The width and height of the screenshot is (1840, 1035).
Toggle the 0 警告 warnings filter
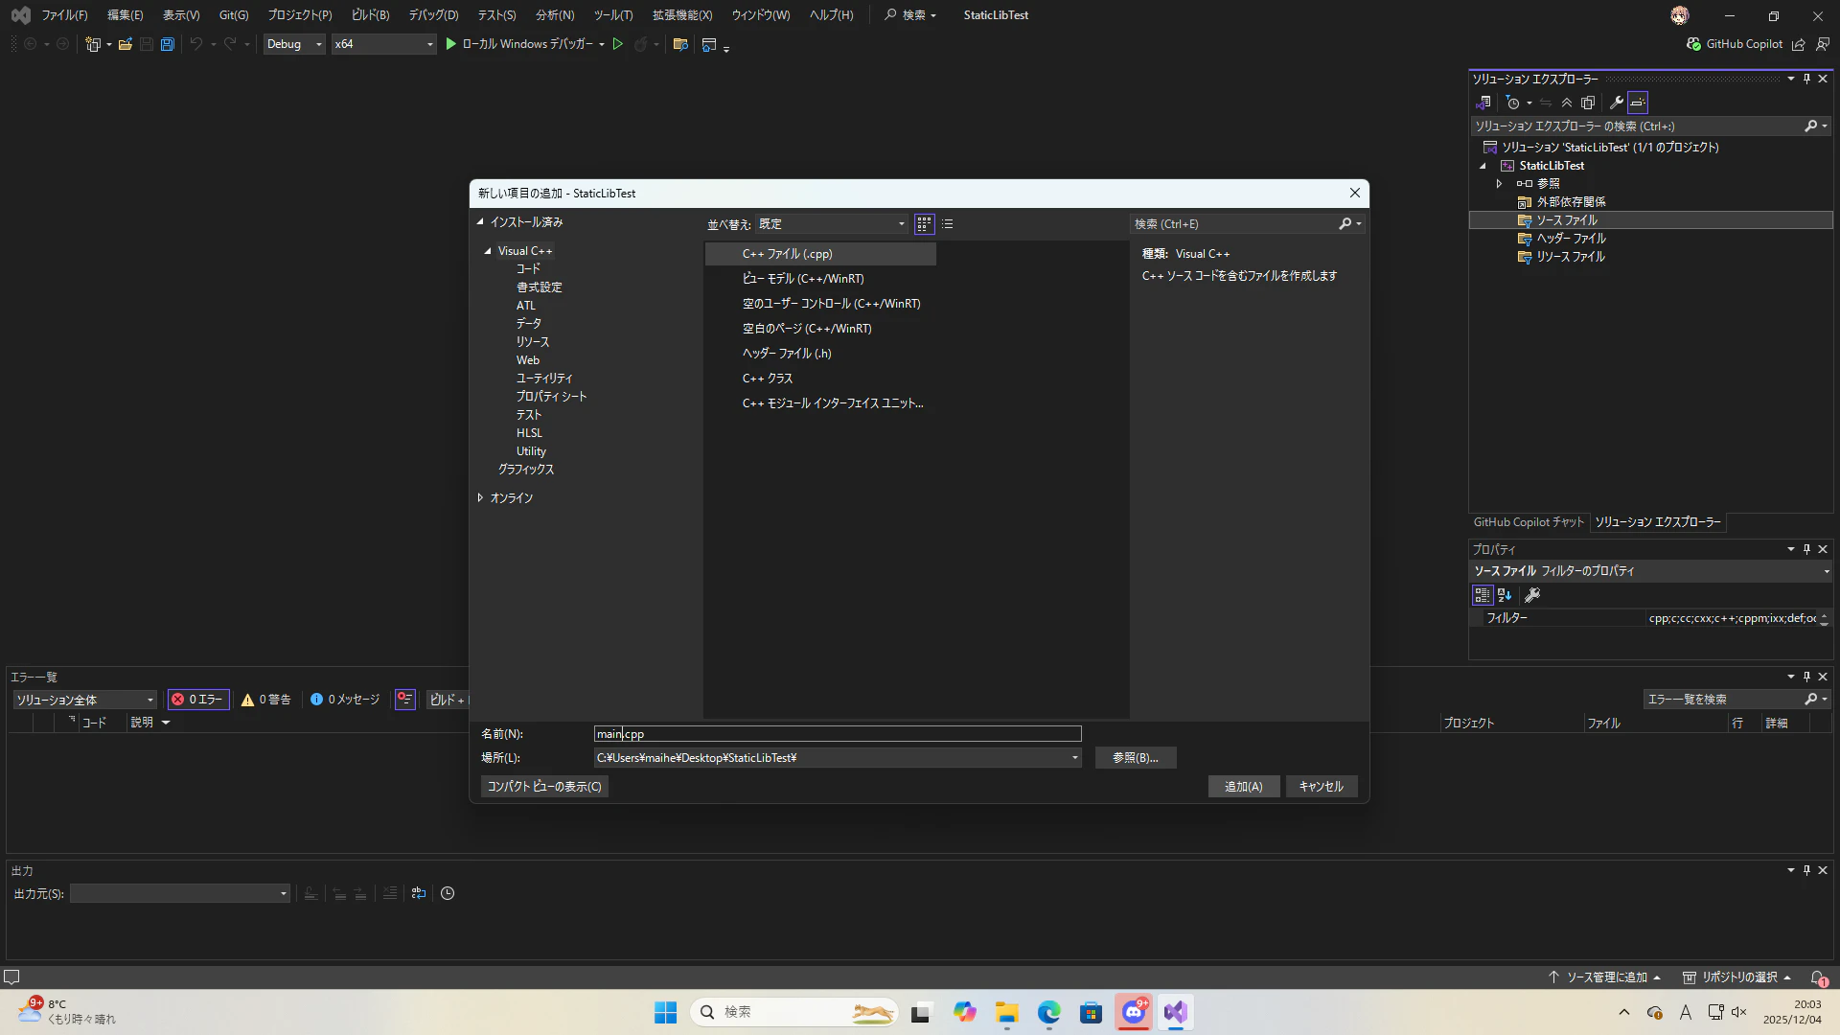pos(266,700)
